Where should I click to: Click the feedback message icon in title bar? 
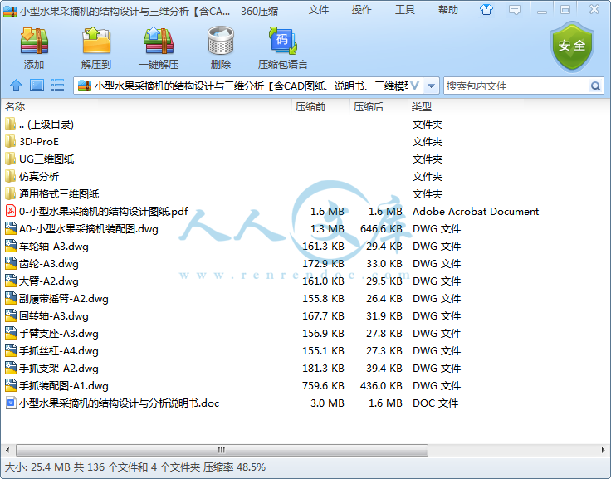point(515,10)
